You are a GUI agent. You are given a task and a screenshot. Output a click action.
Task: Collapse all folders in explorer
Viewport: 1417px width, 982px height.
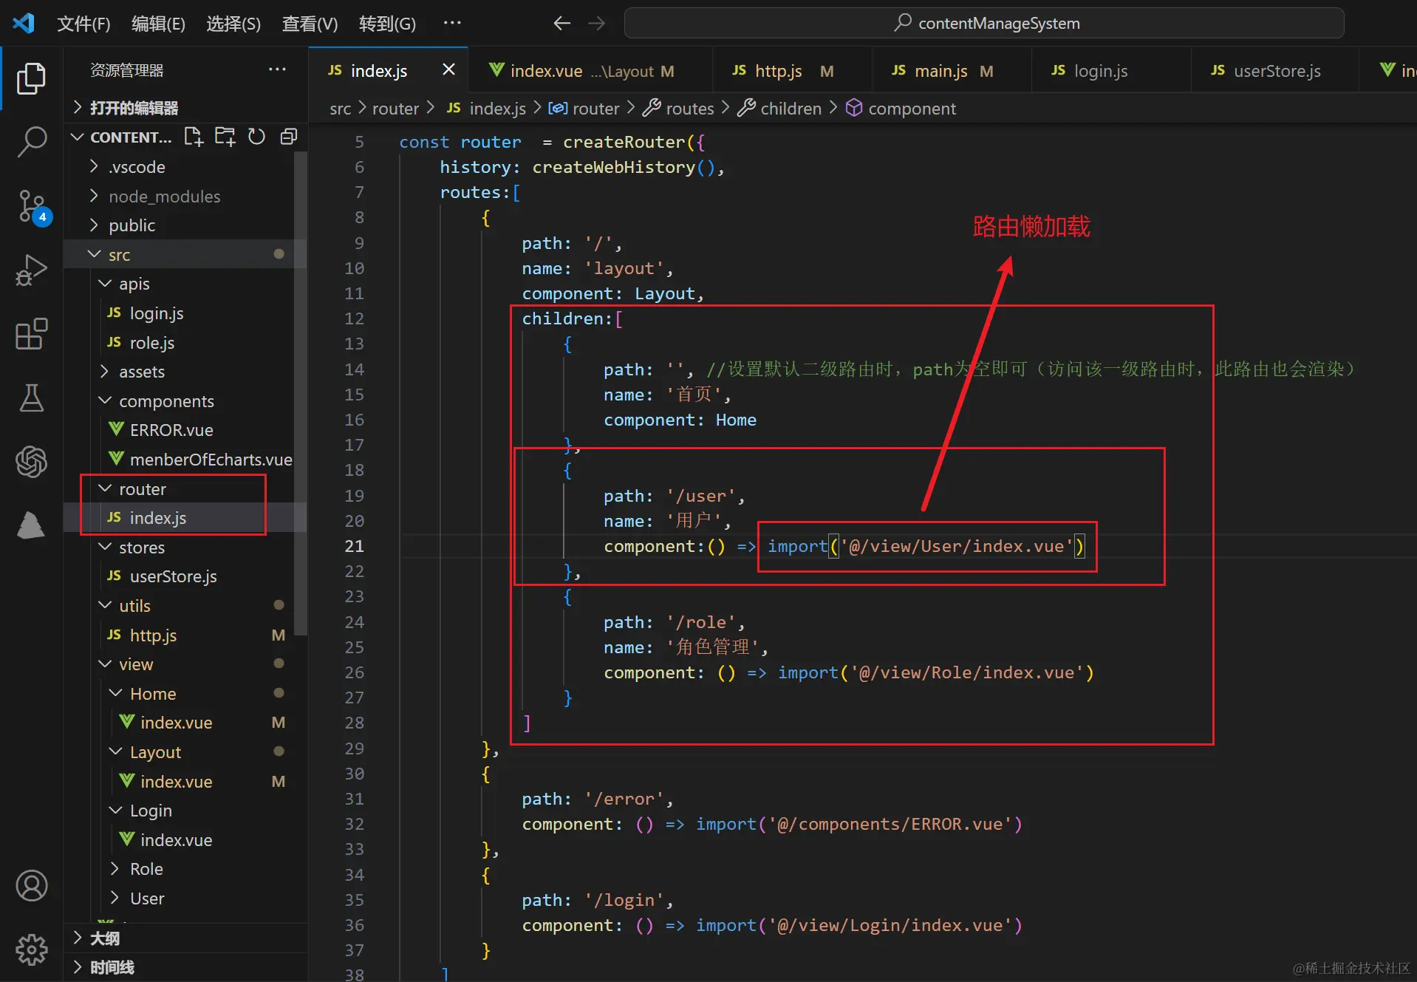pyautogui.click(x=288, y=137)
